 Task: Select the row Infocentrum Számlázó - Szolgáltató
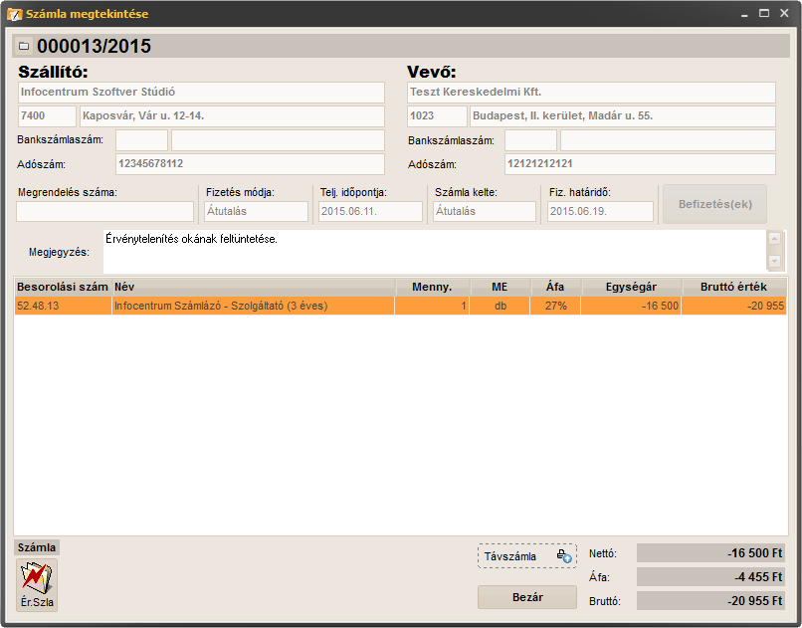(400, 306)
